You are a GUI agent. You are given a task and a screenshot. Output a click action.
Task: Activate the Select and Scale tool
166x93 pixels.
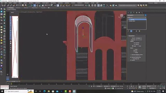point(40,5)
